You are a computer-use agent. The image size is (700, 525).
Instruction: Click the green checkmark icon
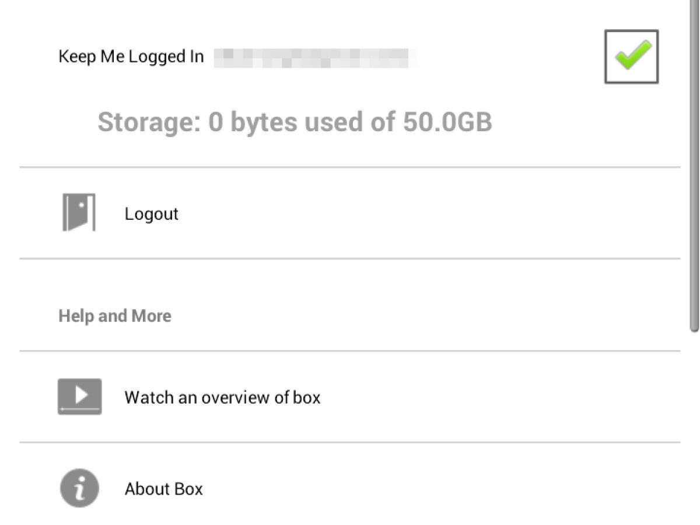(x=632, y=56)
